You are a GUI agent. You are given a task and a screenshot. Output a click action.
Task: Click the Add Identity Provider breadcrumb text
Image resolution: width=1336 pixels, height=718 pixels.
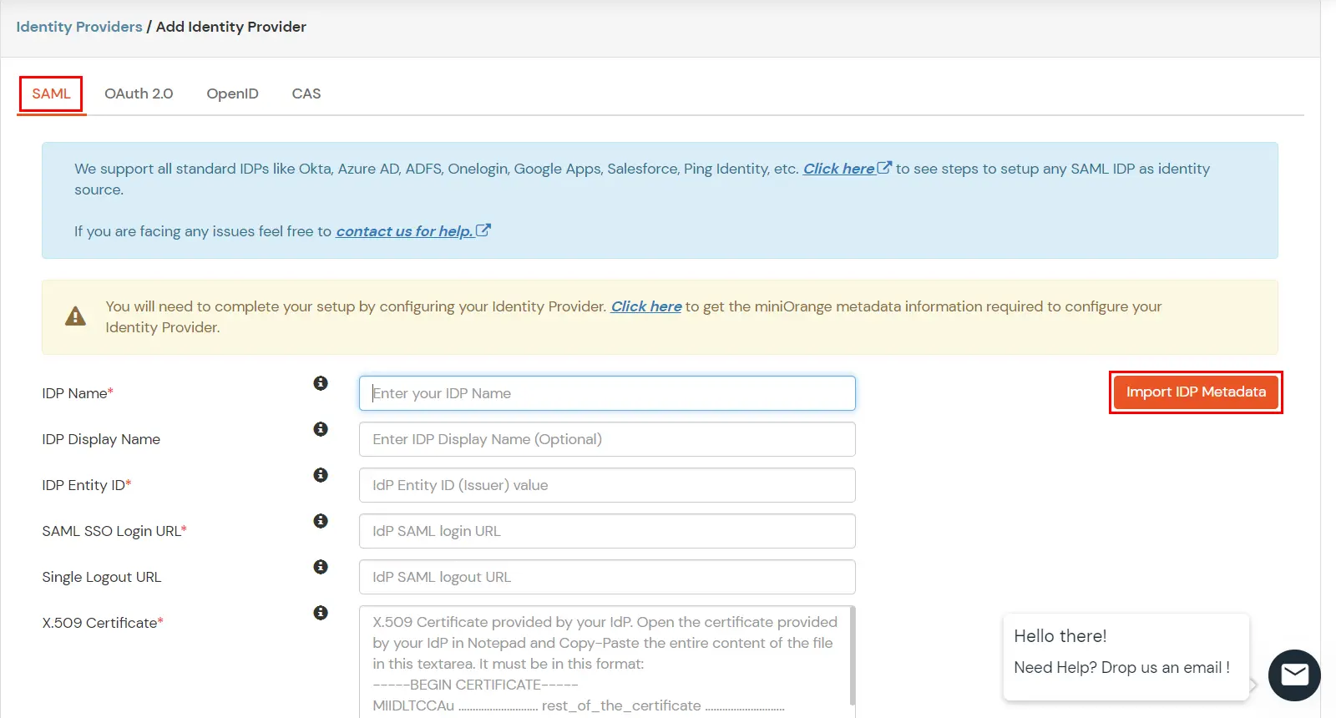click(x=231, y=27)
